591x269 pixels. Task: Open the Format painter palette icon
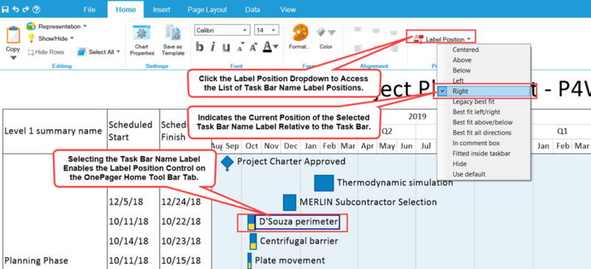pyautogui.click(x=301, y=33)
